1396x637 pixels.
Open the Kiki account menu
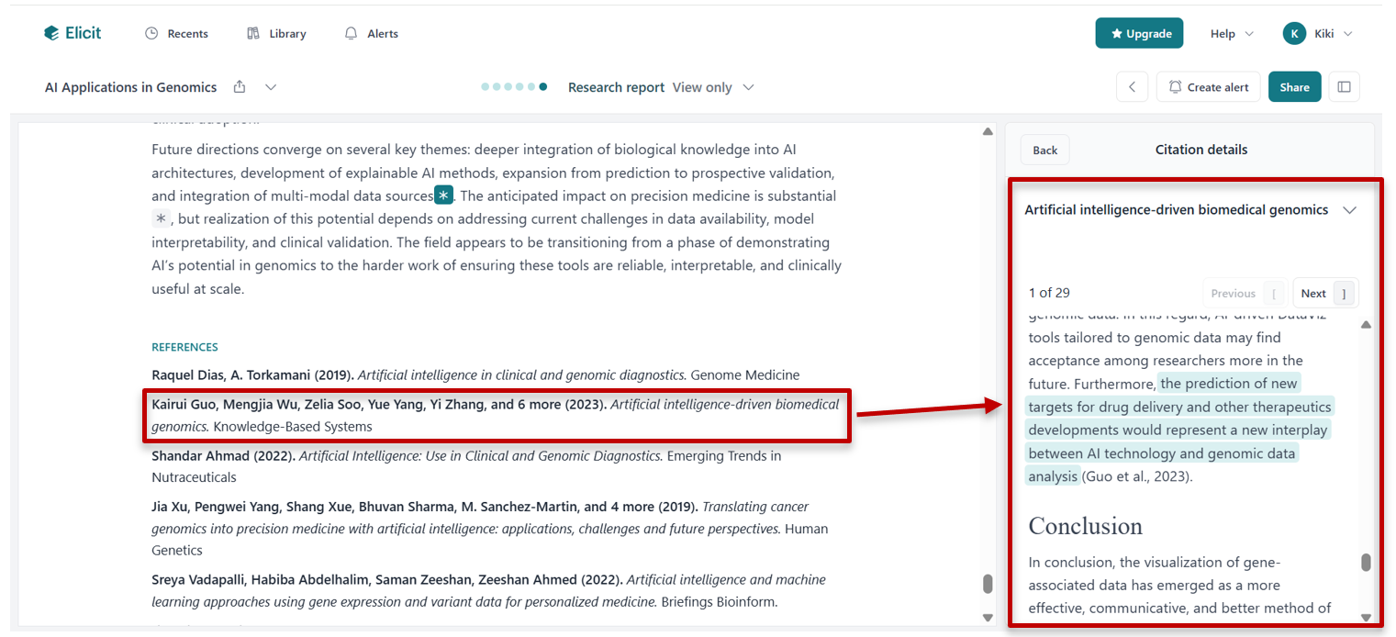1318,34
